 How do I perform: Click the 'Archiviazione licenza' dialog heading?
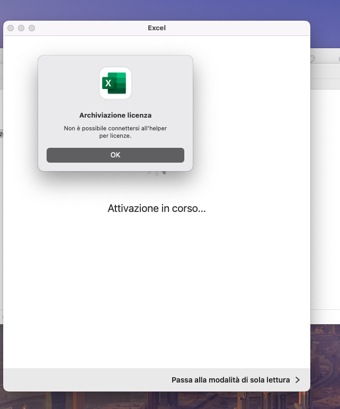click(115, 115)
